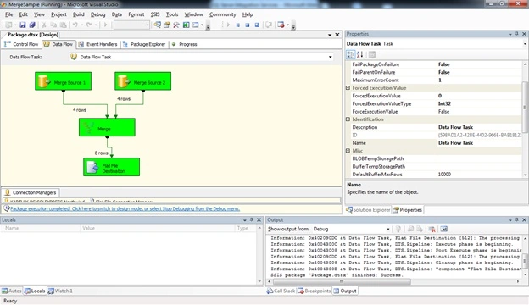This screenshot has height=305, width=529.
Task: Open the Data Flow Task dropdown
Action: [x=331, y=57]
